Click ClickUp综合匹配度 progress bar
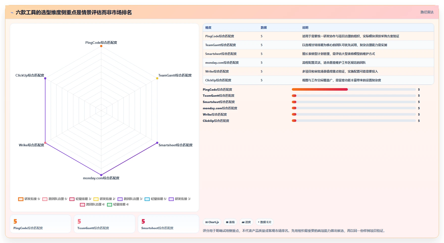The width and height of the screenshot is (444, 243). pyautogui.click(x=354, y=121)
